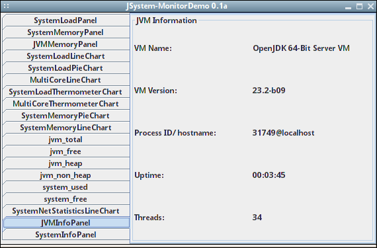Click the threads count '34'
Image resolution: width=377 pixels, height=248 pixels.
(257, 218)
